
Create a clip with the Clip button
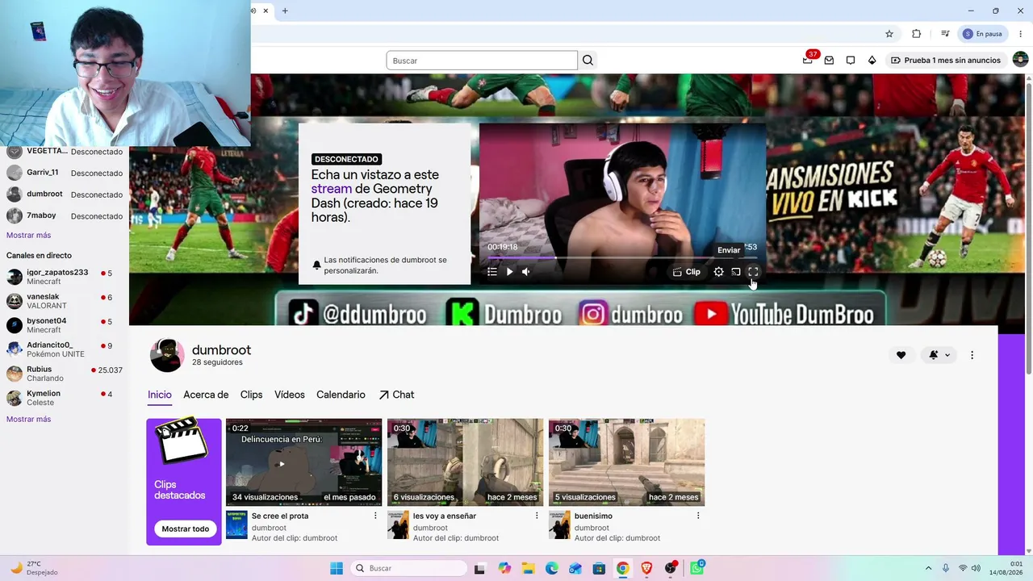point(687,272)
